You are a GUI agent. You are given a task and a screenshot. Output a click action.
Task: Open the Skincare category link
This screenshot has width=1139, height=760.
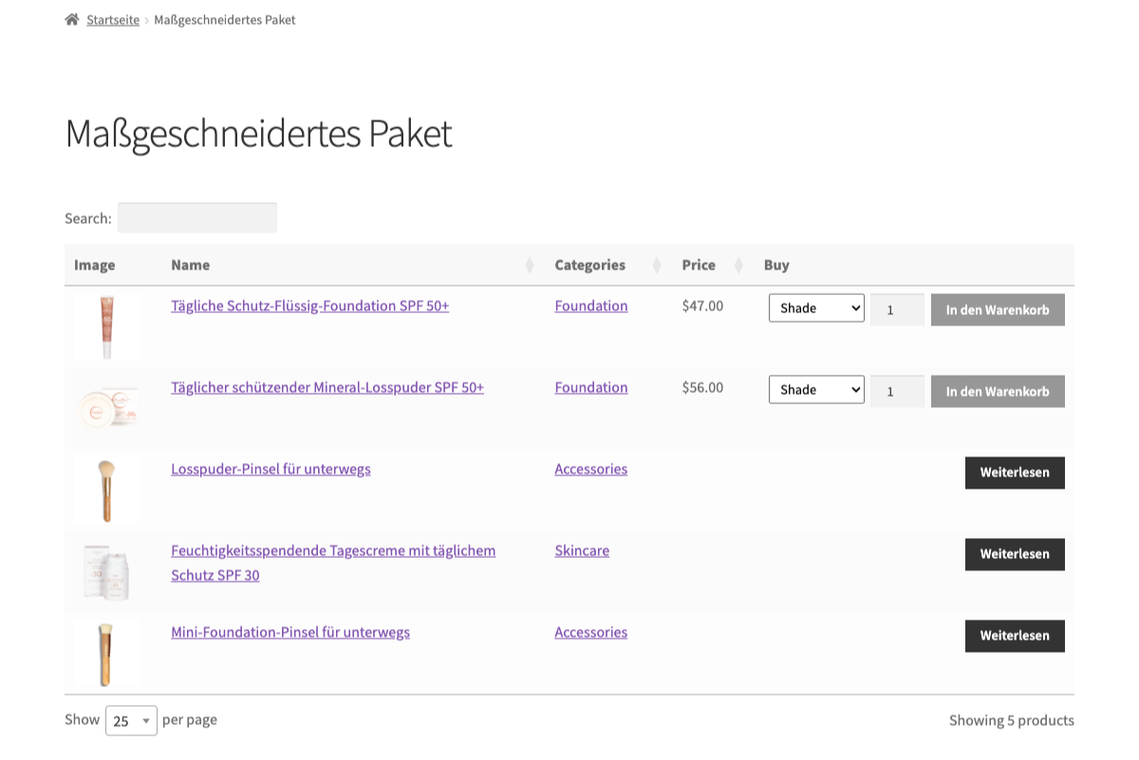(582, 550)
